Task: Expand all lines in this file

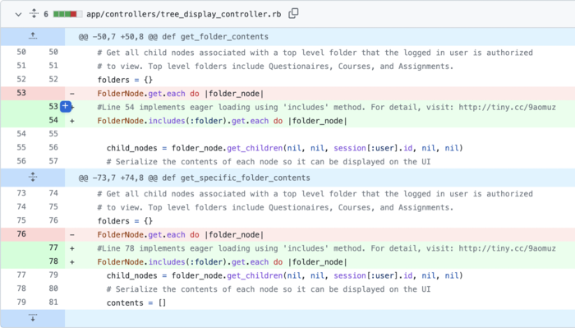Action: tap(34, 14)
